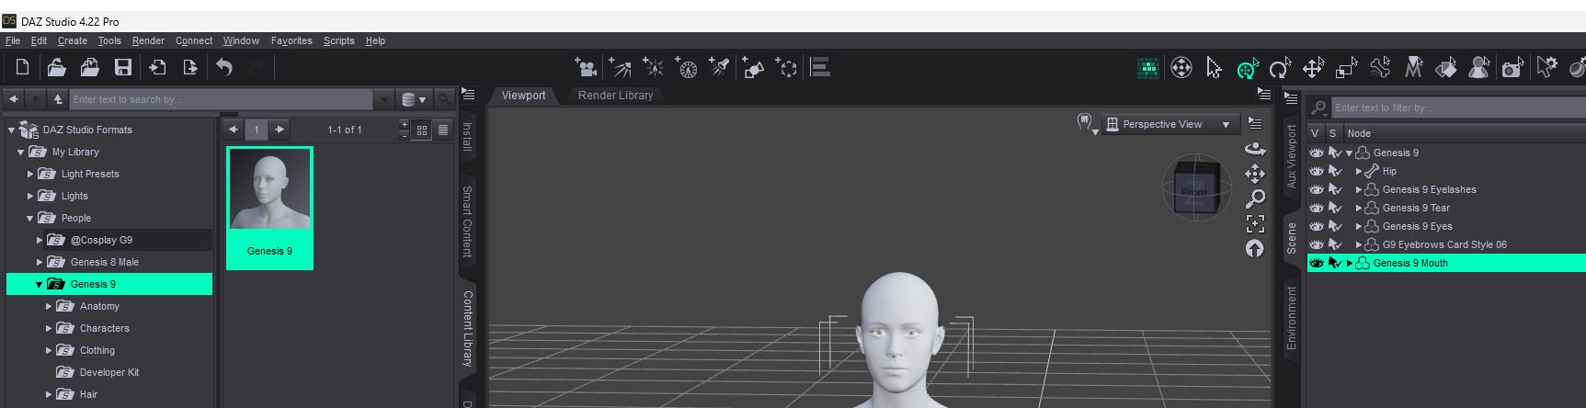Select the Surface Selection tool

tap(1445, 67)
